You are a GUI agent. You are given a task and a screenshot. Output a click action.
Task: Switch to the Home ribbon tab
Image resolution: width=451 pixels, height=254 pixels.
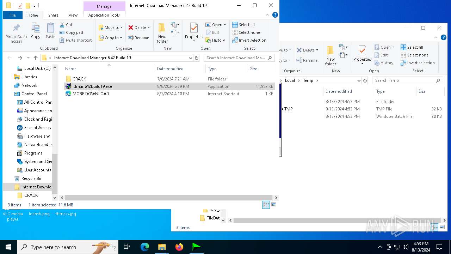point(33,15)
